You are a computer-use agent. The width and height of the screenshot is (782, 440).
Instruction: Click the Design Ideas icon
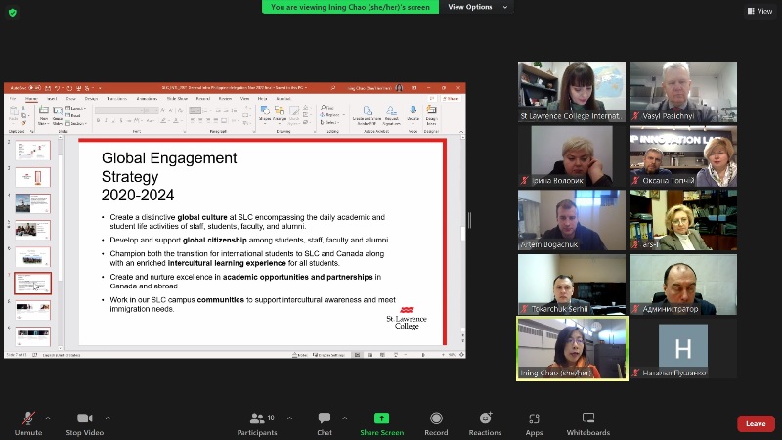(x=431, y=114)
